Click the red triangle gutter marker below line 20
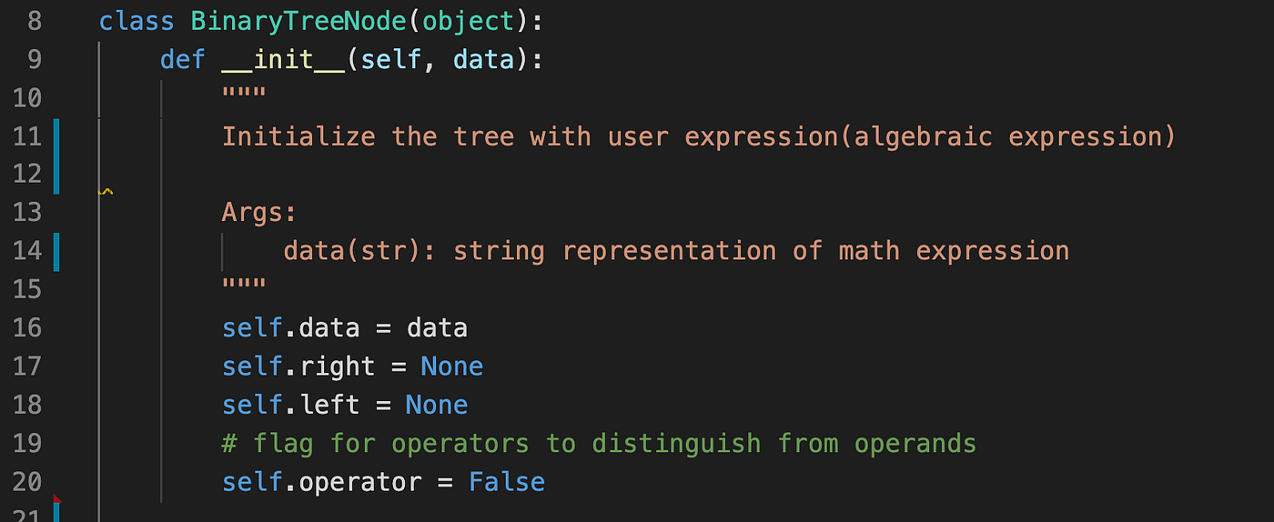Image resolution: width=1274 pixels, height=522 pixels. point(57,498)
